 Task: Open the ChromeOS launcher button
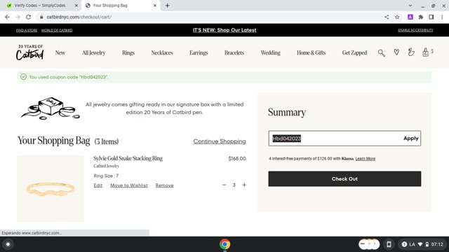8,244
